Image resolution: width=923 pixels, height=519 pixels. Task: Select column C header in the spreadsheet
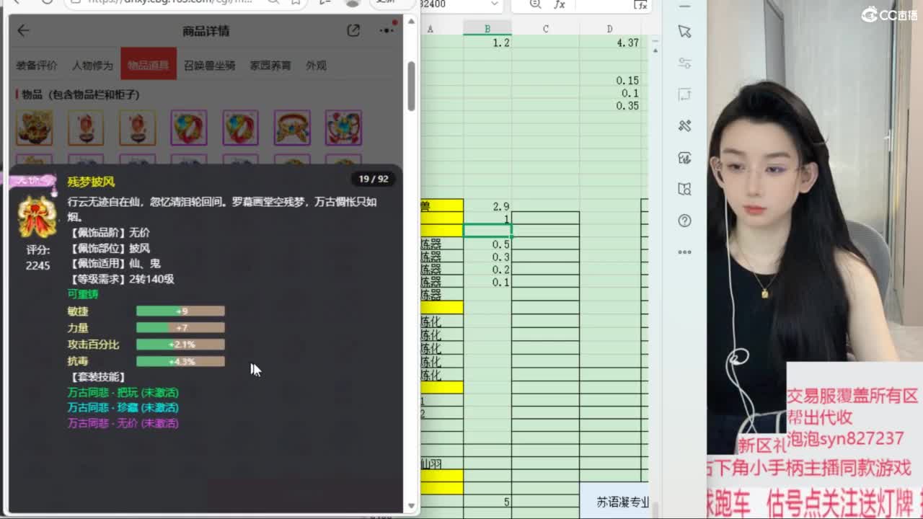545,29
